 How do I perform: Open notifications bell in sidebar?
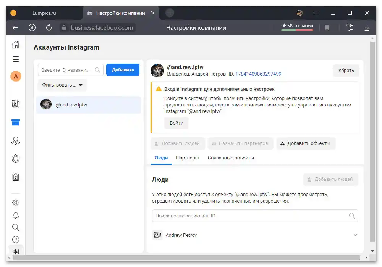click(x=16, y=215)
